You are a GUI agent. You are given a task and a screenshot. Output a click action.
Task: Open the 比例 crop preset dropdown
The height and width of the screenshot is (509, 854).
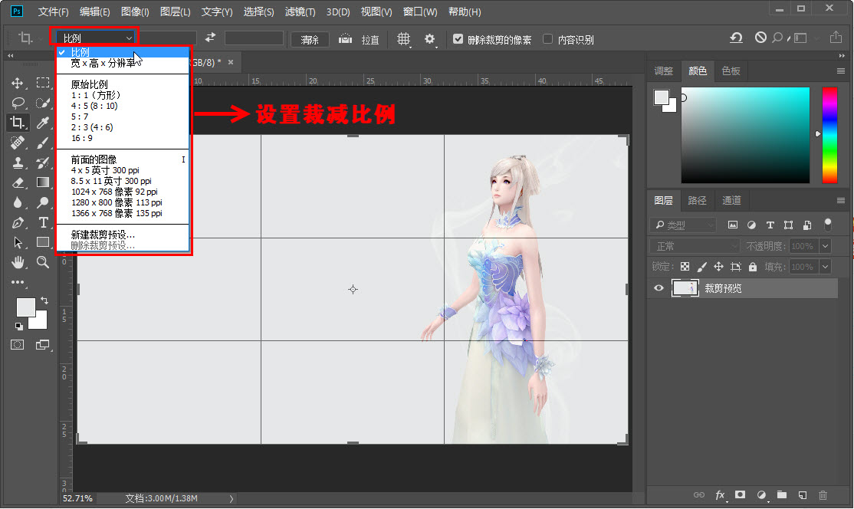95,38
